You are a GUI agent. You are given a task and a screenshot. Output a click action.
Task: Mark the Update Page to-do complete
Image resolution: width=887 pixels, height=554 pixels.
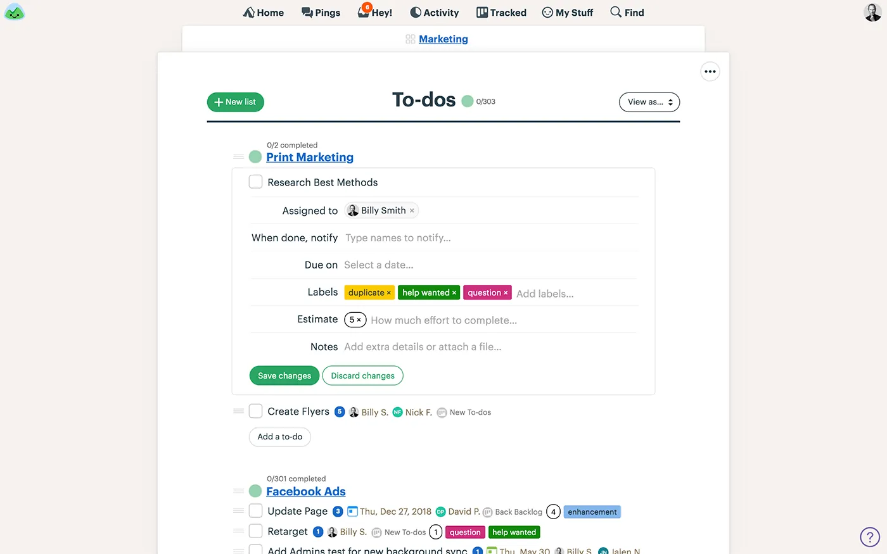click(255, 510)
